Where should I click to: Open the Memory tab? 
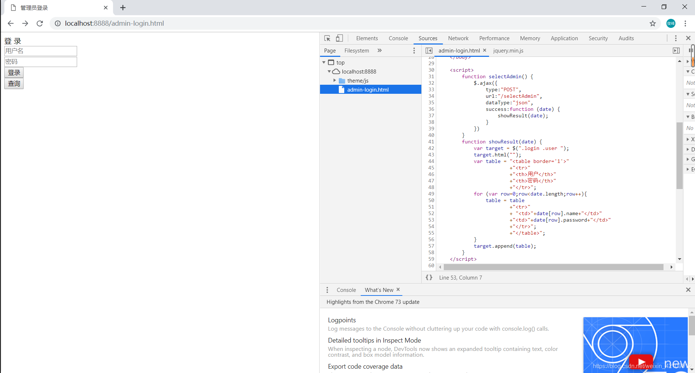pyautogui.click(x=530, y=38)
